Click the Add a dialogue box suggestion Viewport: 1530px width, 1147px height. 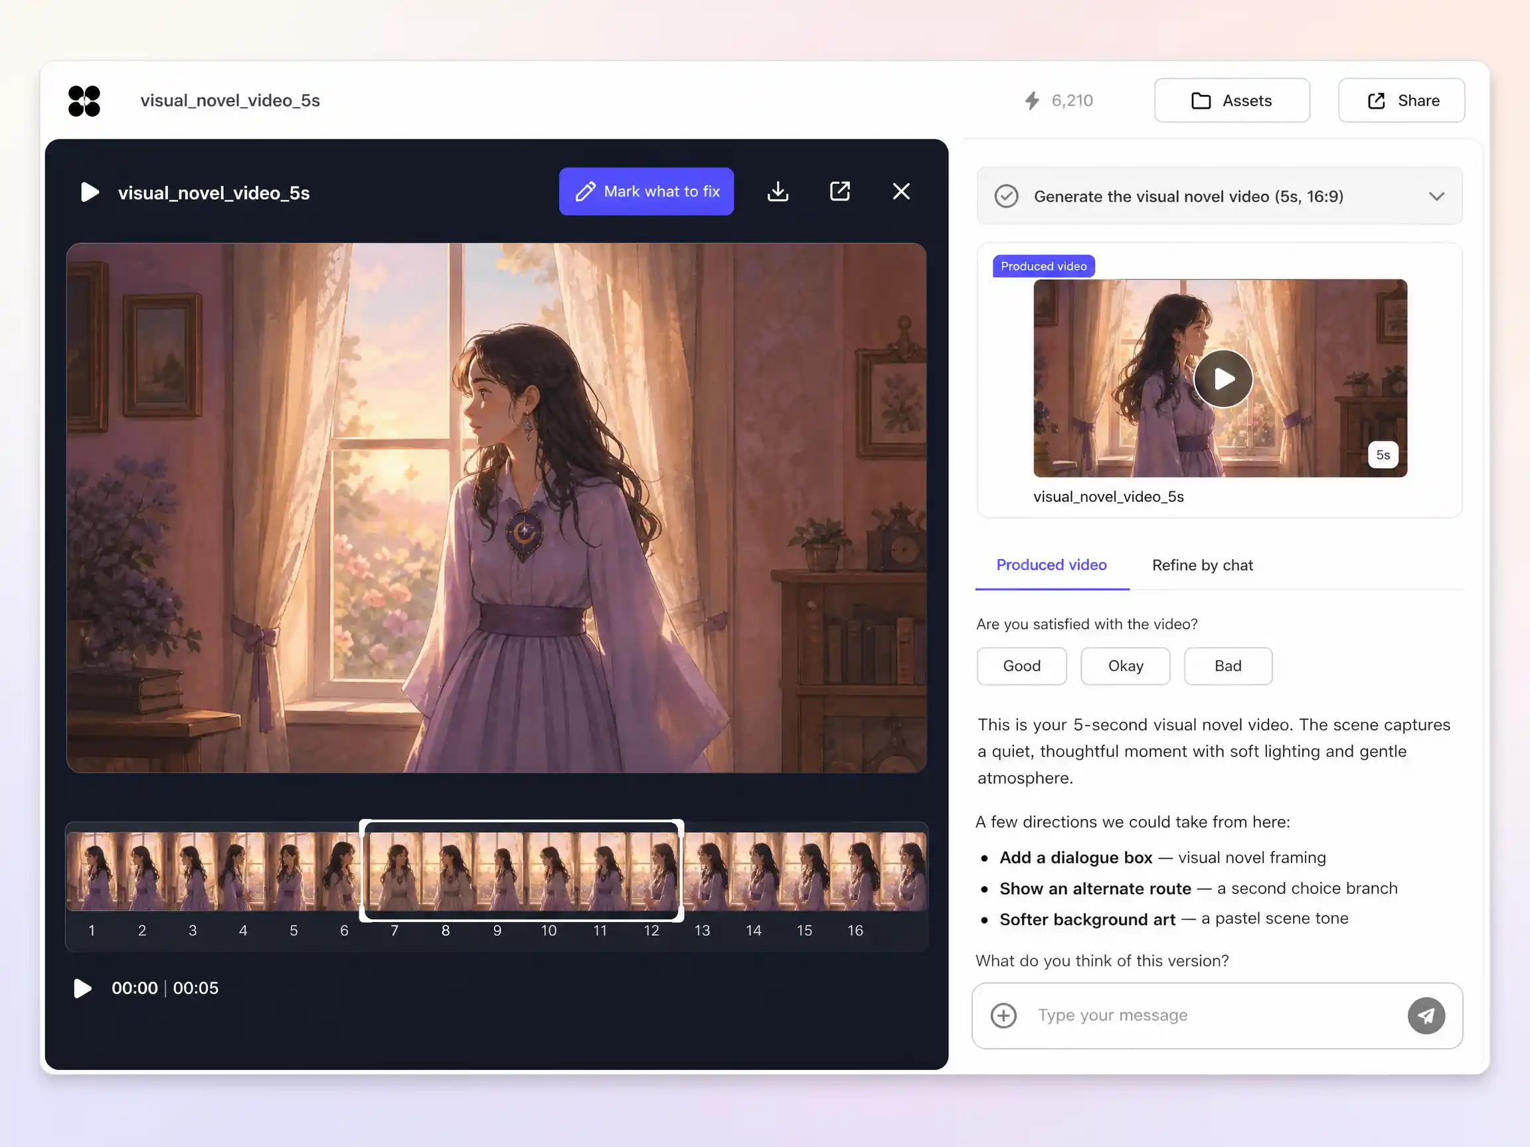tap(1162, 858)
